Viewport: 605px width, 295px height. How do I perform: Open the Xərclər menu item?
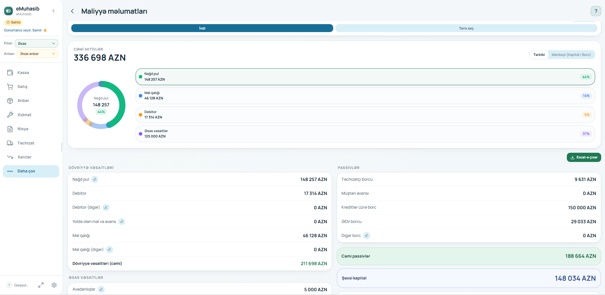31,157
